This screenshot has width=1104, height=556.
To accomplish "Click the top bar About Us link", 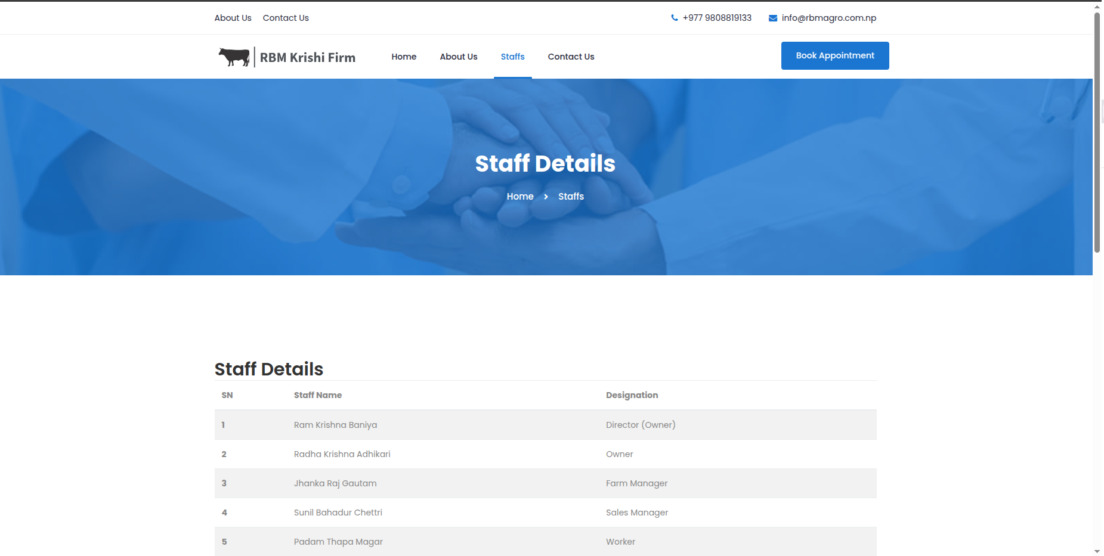I will 233,18.
